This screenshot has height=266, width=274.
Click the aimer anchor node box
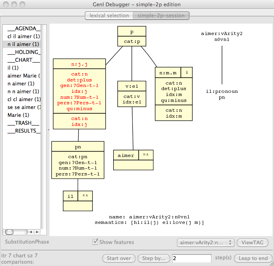[126, 155]
